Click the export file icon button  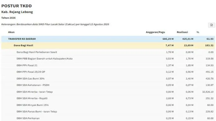point(211,25)
